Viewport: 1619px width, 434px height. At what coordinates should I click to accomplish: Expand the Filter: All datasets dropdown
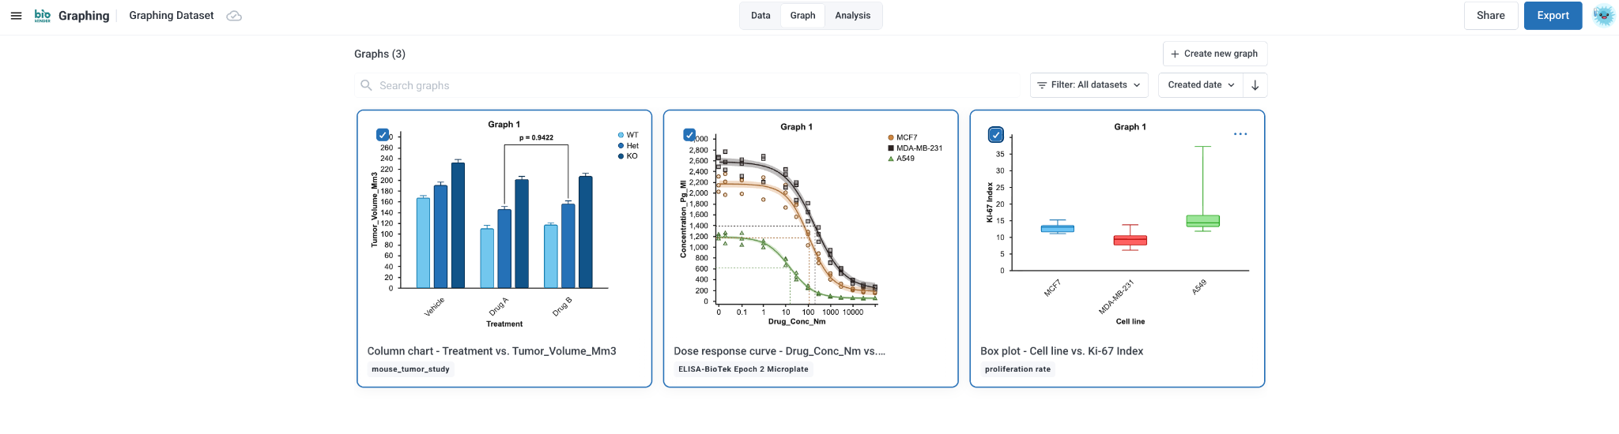[1089, 85]
